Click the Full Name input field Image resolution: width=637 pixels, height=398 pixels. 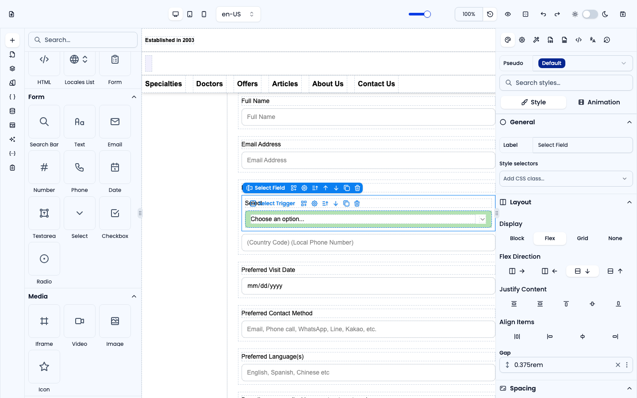368,117
